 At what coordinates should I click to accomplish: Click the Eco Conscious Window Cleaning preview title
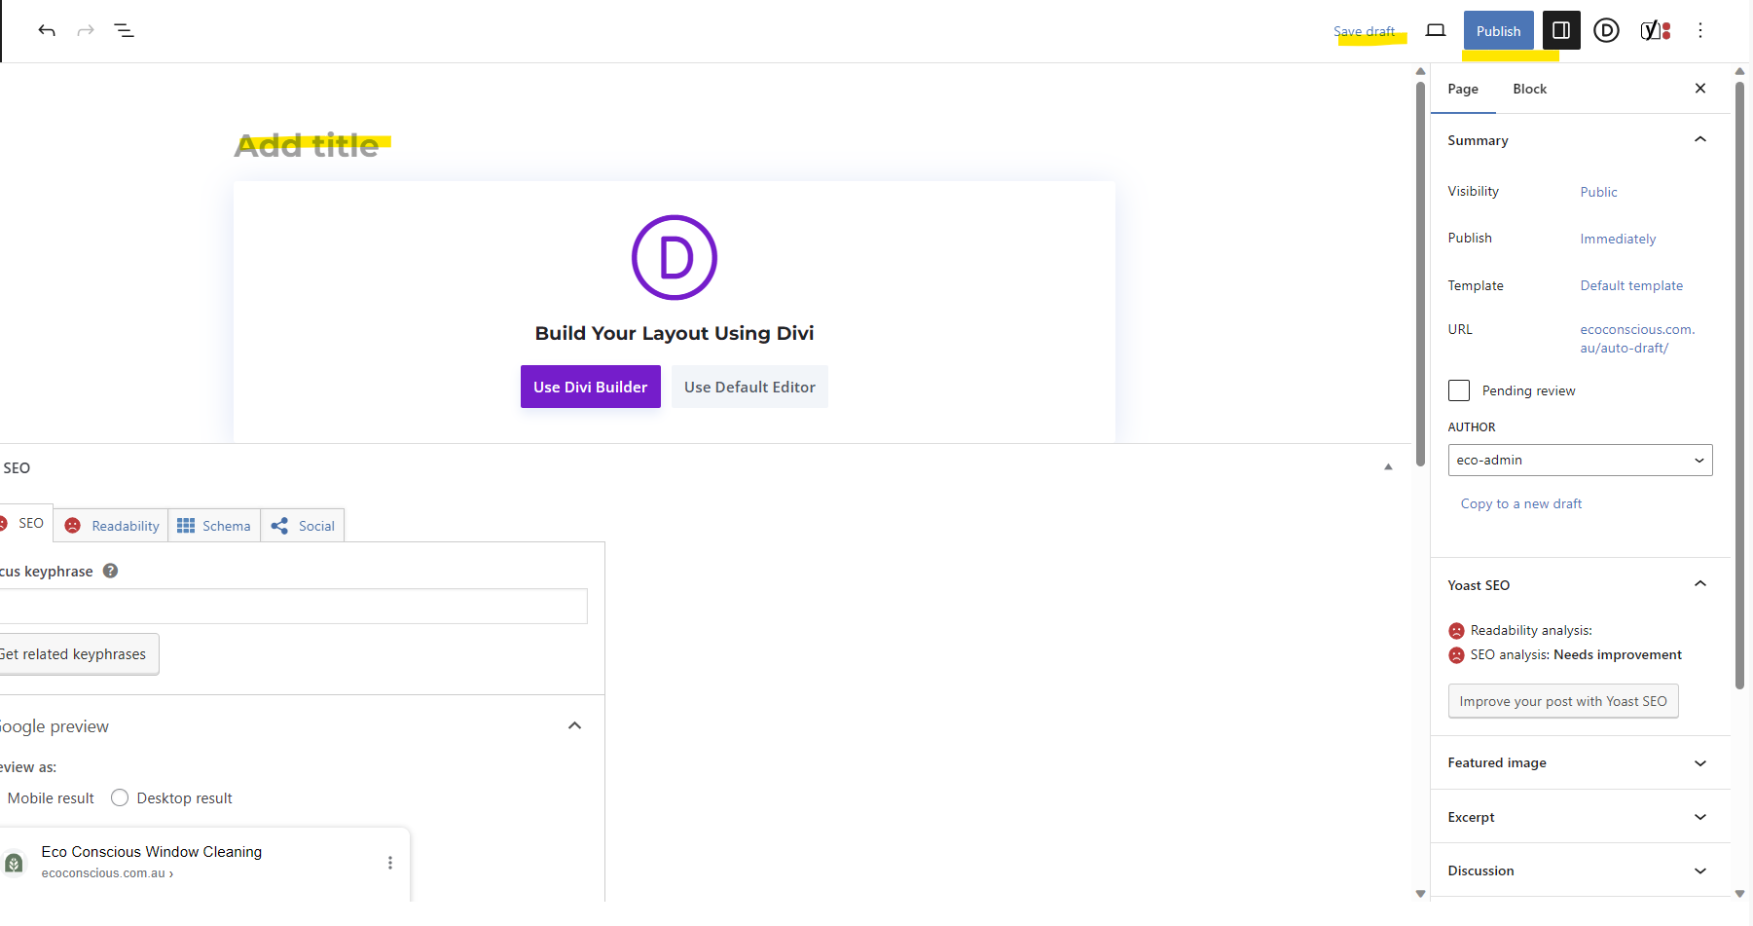click(x=152, y=852)
